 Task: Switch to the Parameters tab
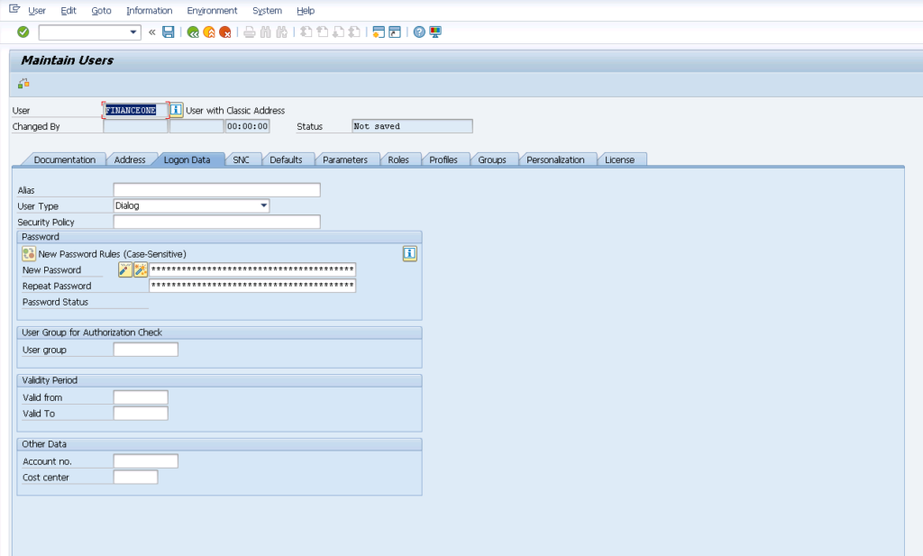[345, 160]
